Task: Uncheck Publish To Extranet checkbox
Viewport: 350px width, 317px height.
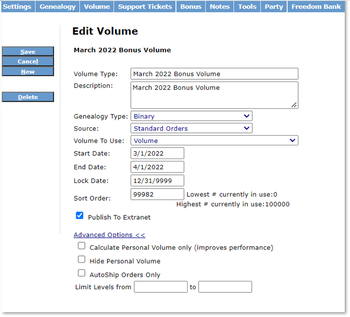Action: click(x=80, y=216)
